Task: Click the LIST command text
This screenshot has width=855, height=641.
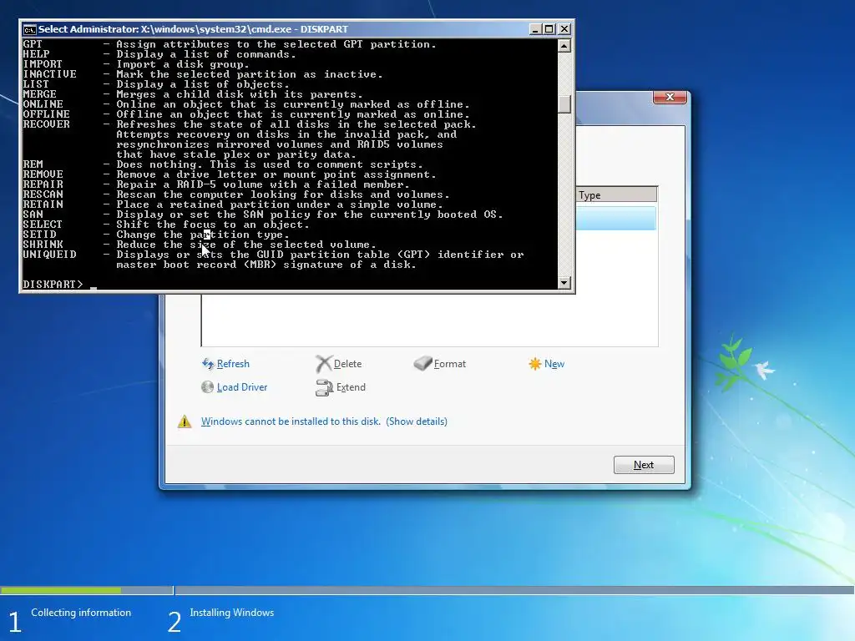Action: pyautogui.click(x=36, y=84)
